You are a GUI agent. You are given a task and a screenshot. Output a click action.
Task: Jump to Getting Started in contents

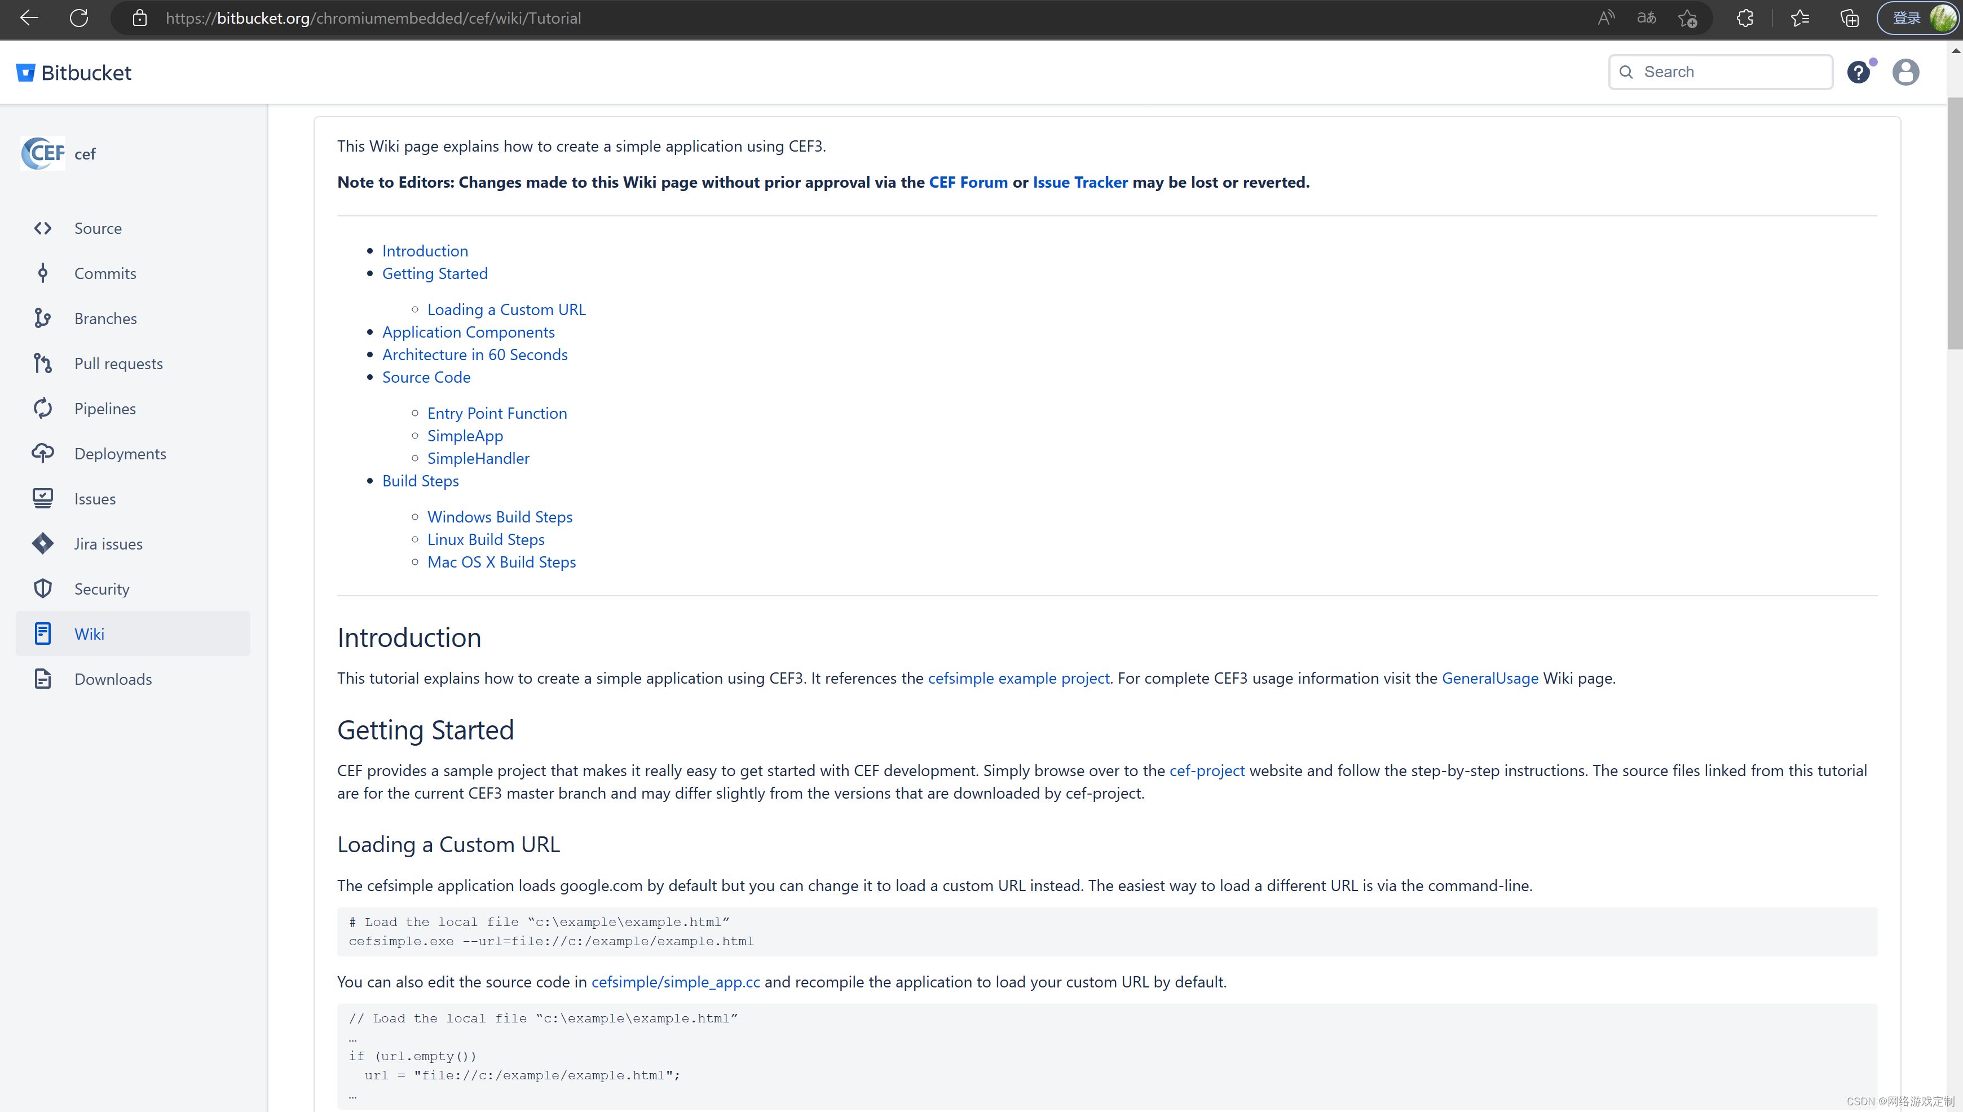(435, 273)
